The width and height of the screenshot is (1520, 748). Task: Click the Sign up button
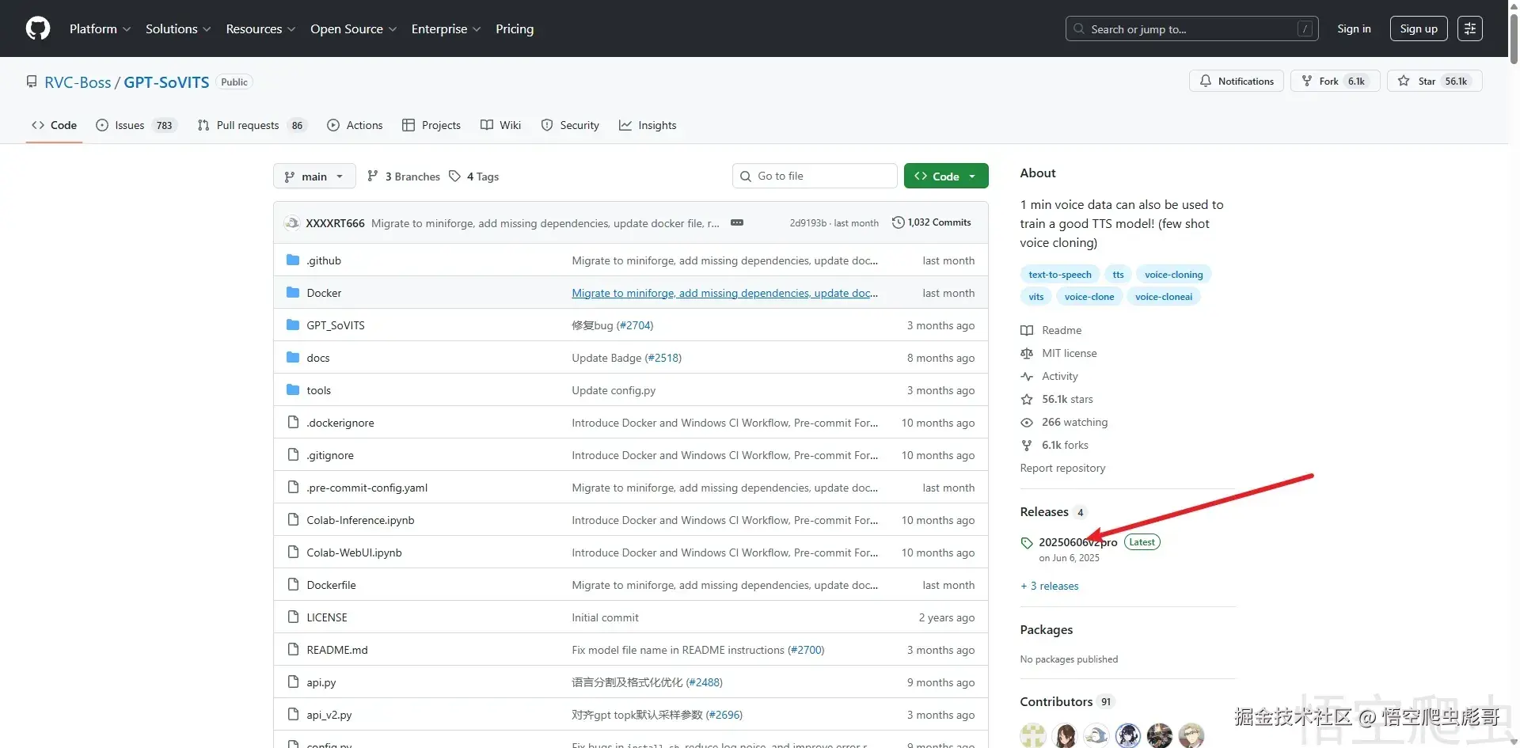click(x=1419, y=28)
